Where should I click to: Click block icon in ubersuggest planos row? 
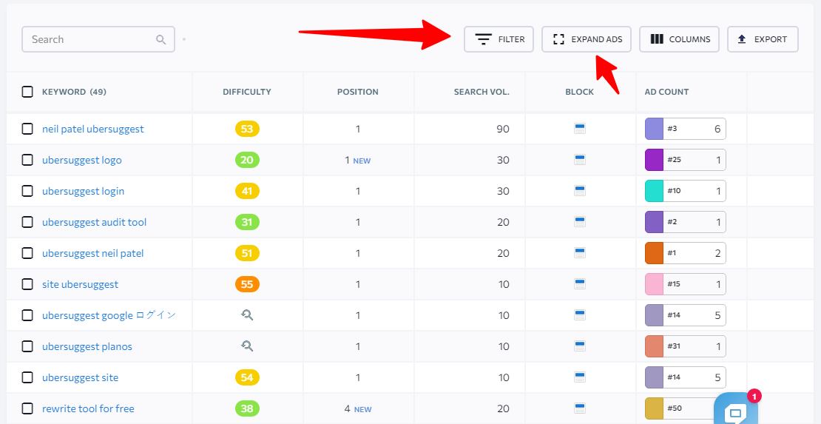tap(580, 346)
